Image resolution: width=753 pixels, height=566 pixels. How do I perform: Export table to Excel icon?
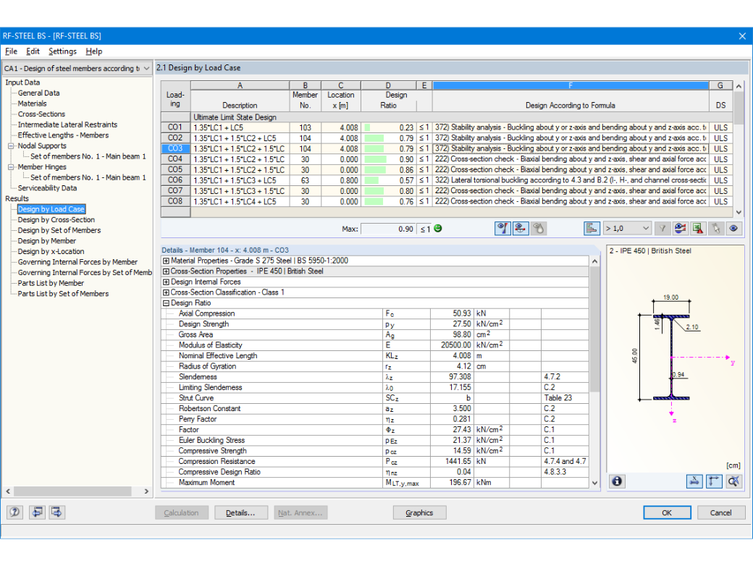pos(698,229)
